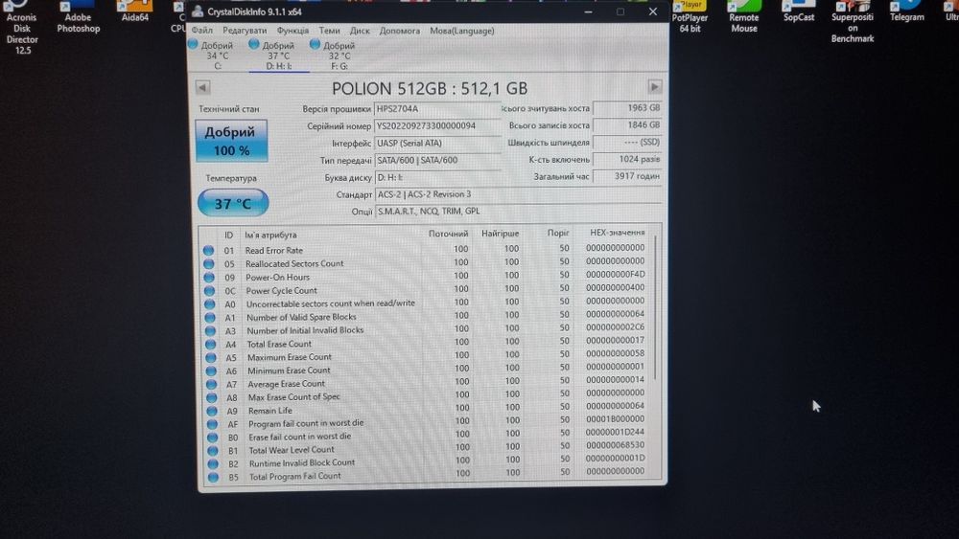Click the standard field ACS-2 Revision 3
Image resolution: width=959 pixels, height=539 pixels.
tap(519, 194)
